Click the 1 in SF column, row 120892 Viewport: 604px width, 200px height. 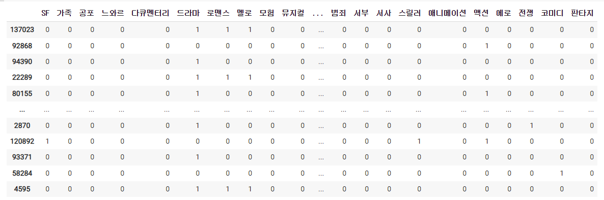47,141
